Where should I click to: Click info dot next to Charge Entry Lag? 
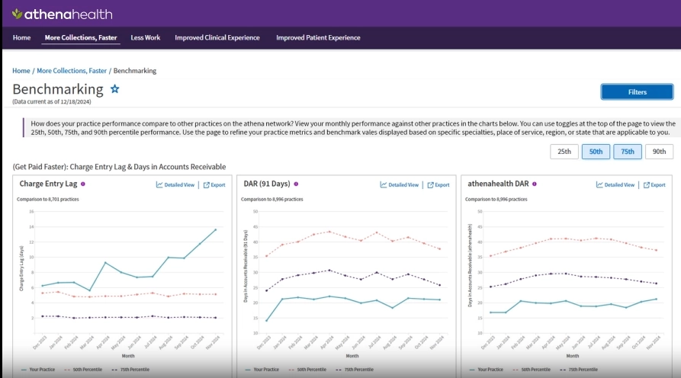point(83,184)
